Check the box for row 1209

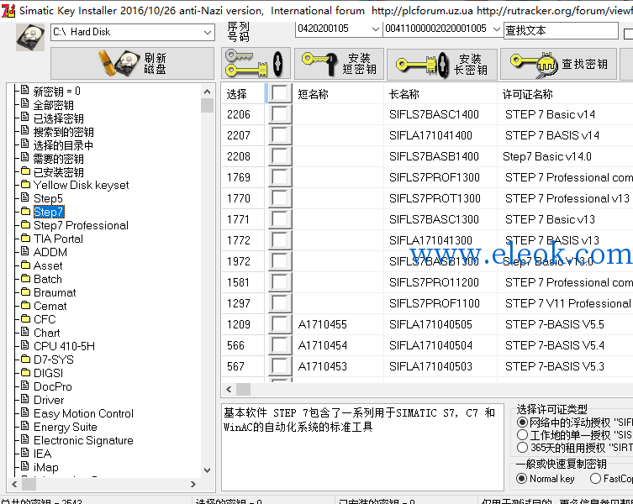[280, 324]
